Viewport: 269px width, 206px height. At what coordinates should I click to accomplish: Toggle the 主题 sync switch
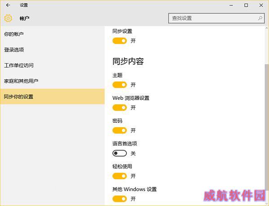(x=120, y=85)
